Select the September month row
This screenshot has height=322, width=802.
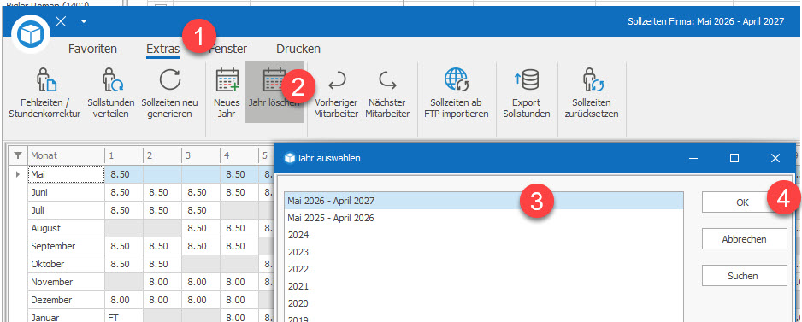[x=66, y=246]
